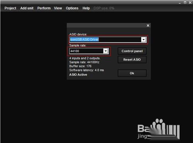This screenshot has width=193, height=143.
Task: Click the 'Software latency: 4.0 ms' text
Action: click(86, 70)
